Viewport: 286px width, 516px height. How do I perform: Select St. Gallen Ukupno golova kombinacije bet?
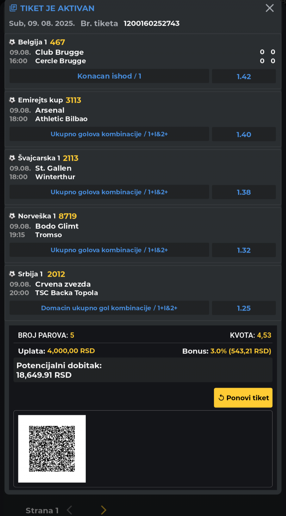click(109, 192)
